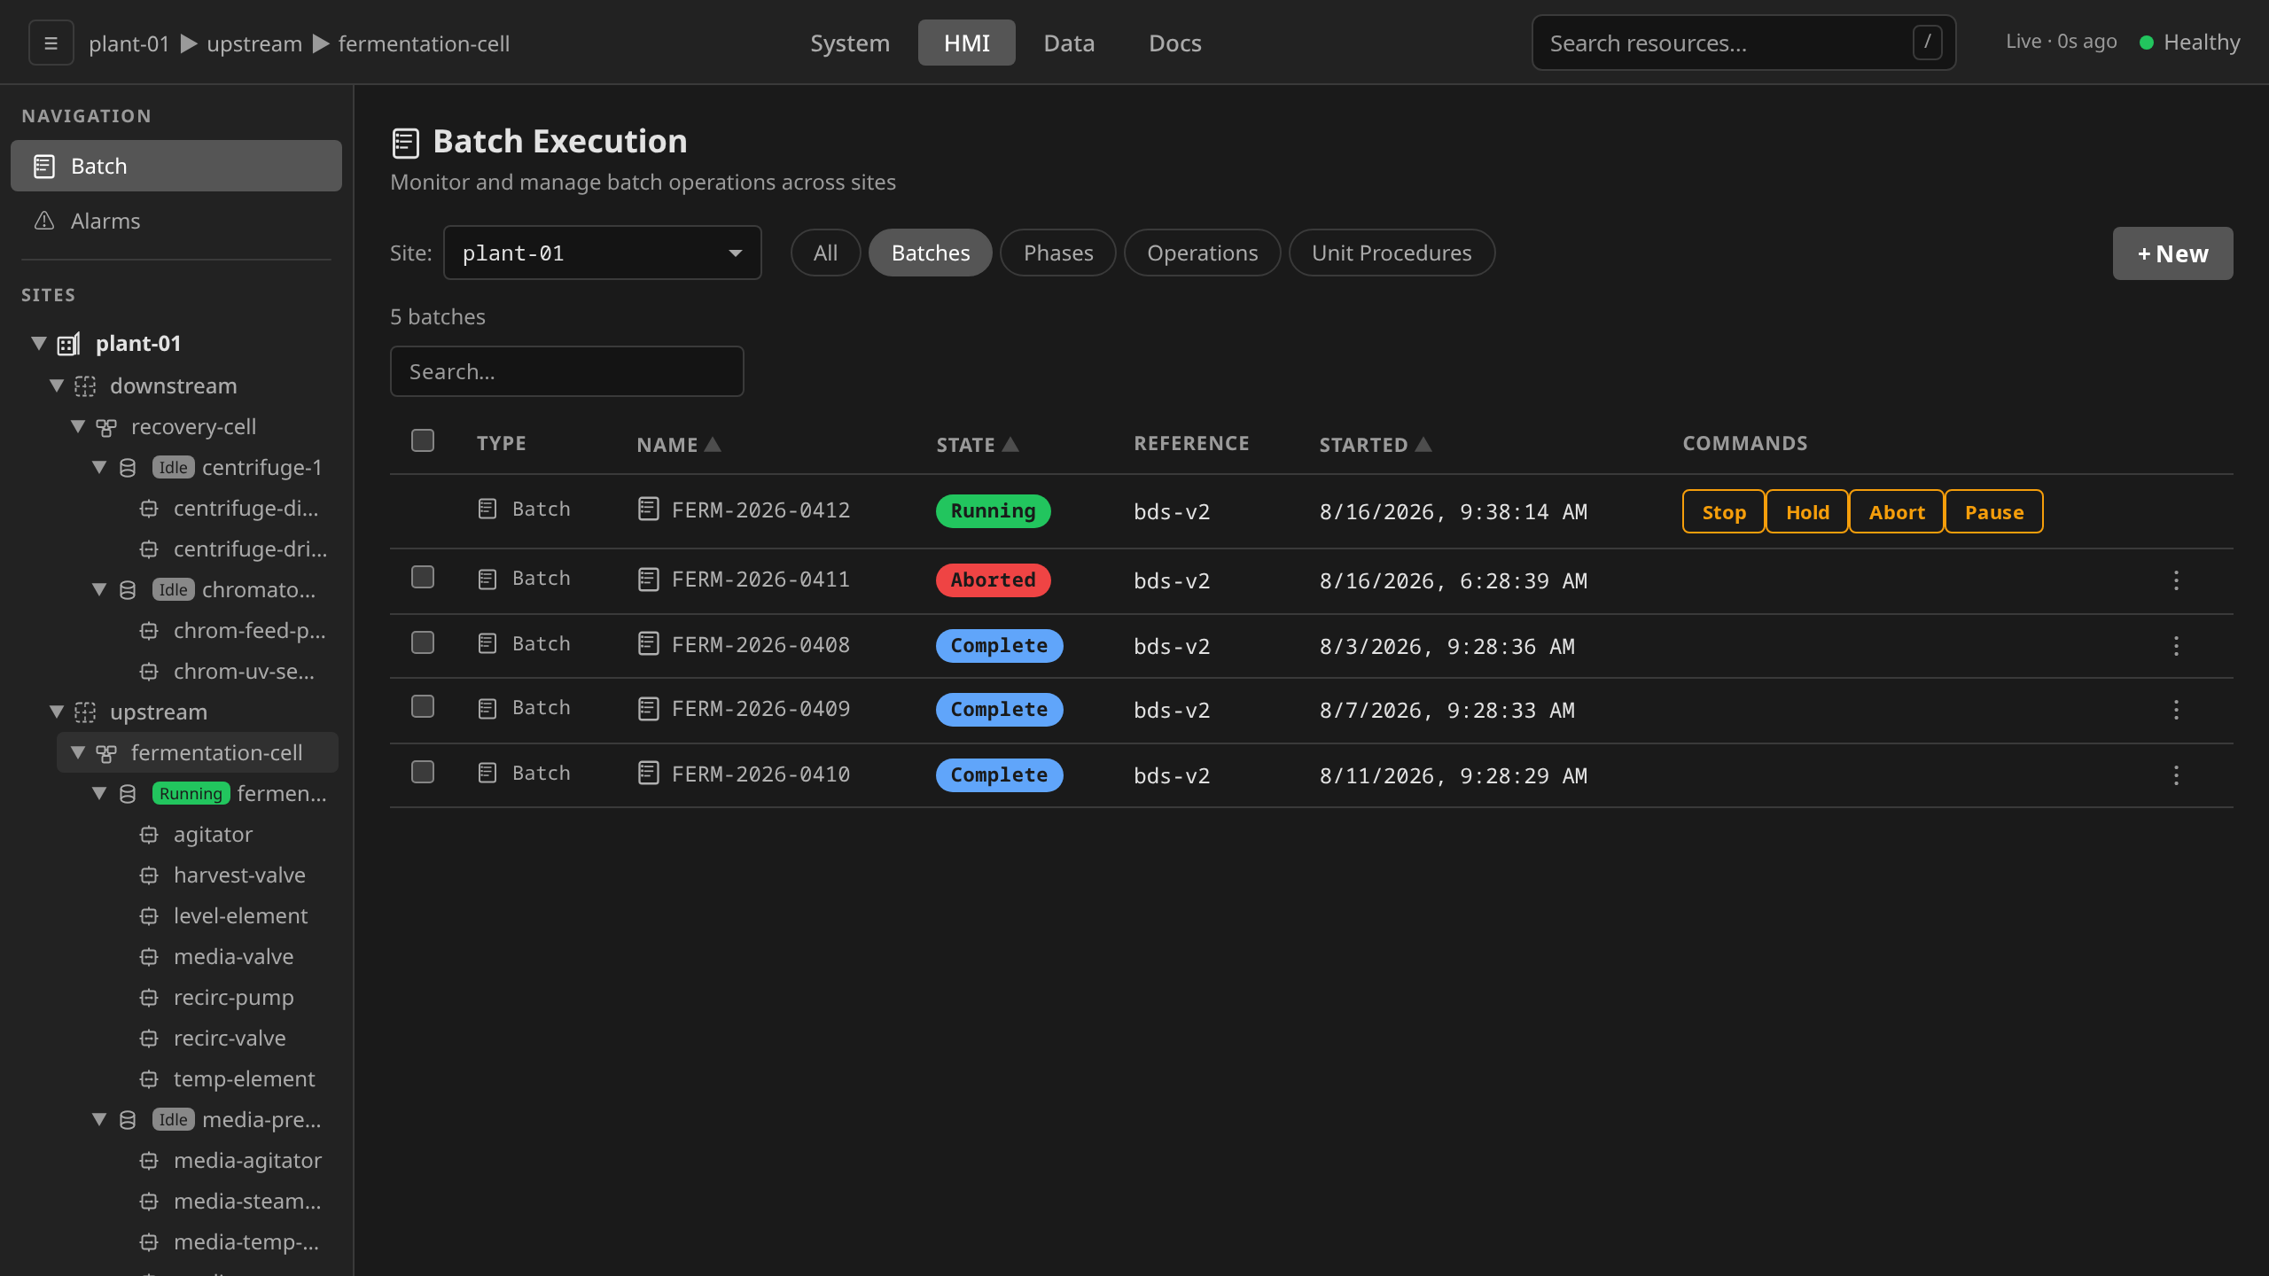The image size is (2269, 1276).
Task: Open Alarms in the navigation
Action: click(175, 221)
